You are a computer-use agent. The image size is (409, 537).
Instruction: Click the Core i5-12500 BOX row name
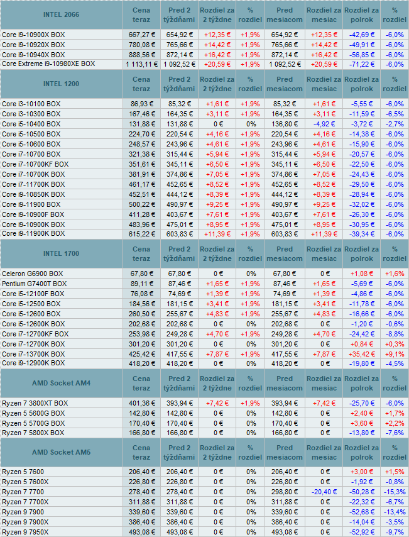click(31, 304)
